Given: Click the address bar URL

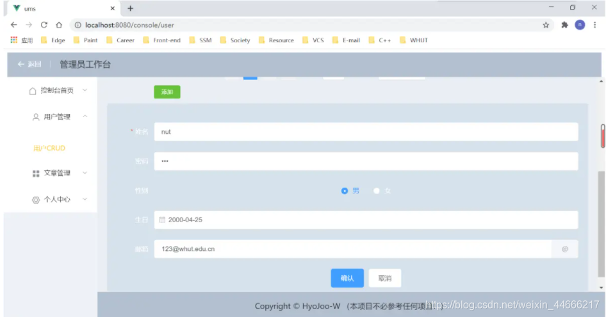Looking at the screenshot, I should coord(129,25).
